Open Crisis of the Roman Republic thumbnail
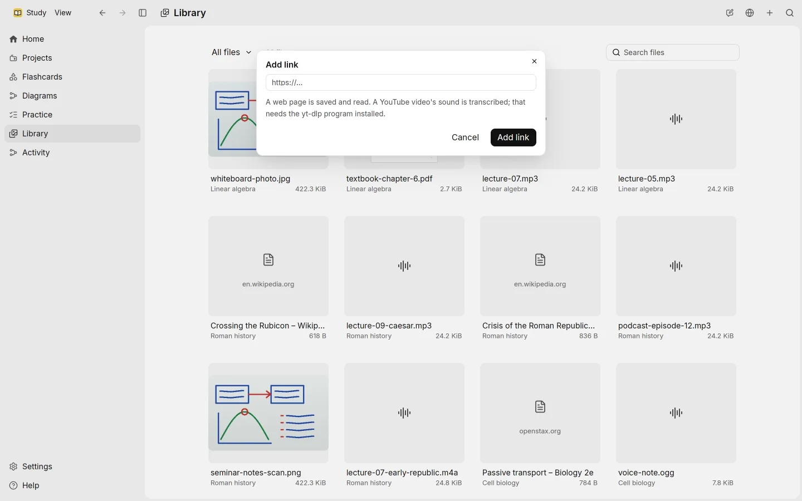Screen dimensions: 802x501 (540, 266)
